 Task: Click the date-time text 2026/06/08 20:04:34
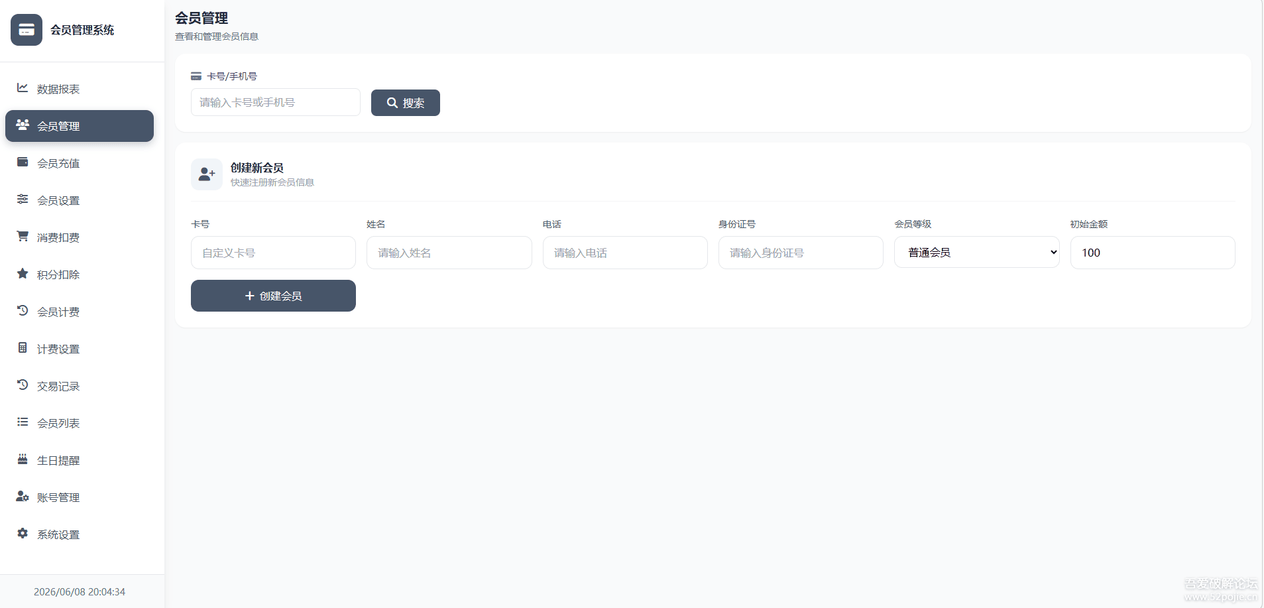coord(80,592)
